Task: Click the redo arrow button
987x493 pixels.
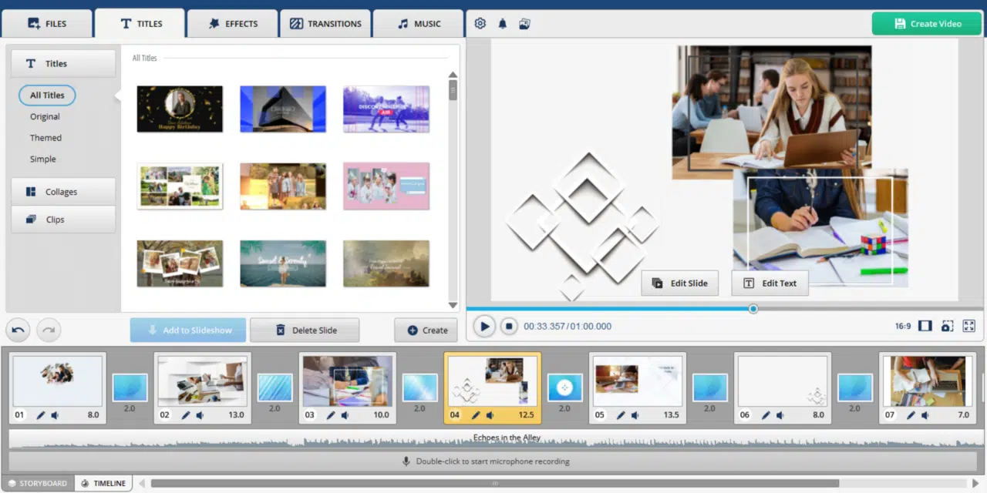Action: [x=49, y=330]
